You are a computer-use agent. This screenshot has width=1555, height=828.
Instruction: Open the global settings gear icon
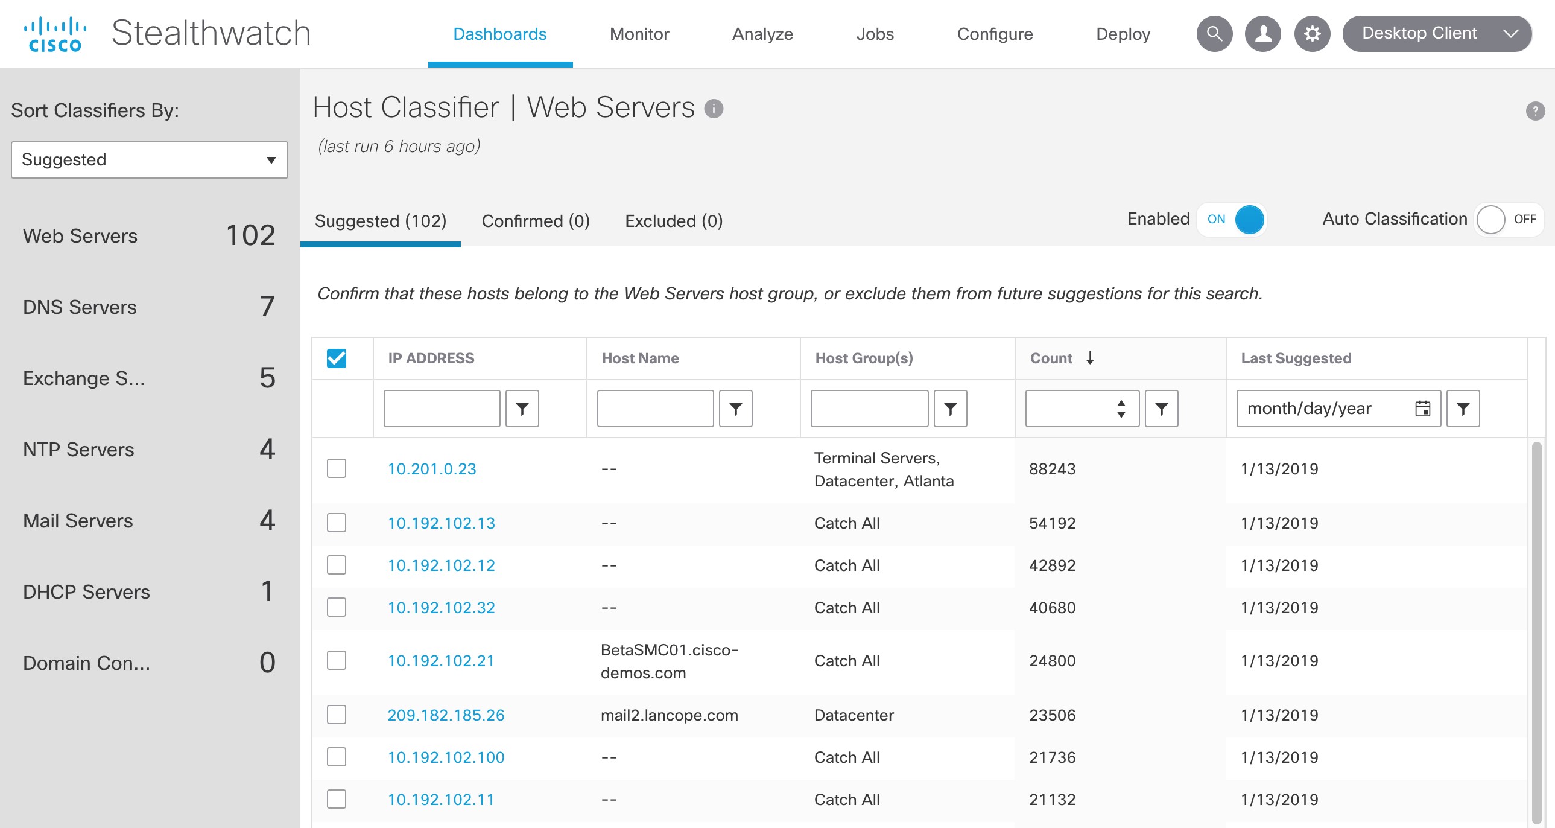1312,34
